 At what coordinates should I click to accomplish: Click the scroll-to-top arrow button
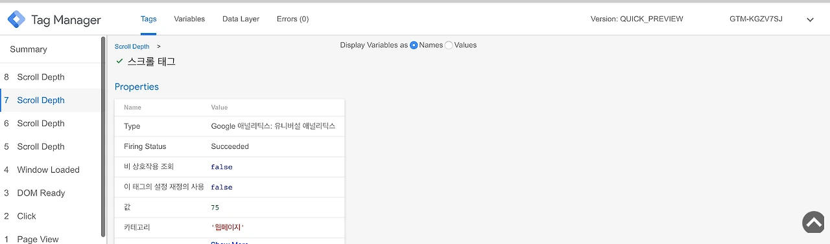click(814, 222)
